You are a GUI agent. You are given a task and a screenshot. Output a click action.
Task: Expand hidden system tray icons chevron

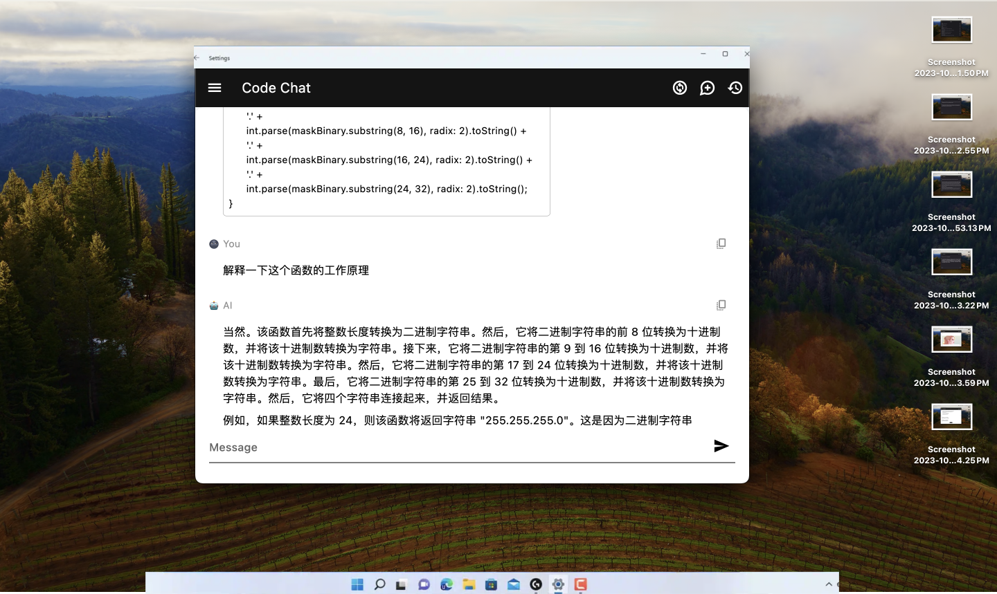tap(829, 584)
